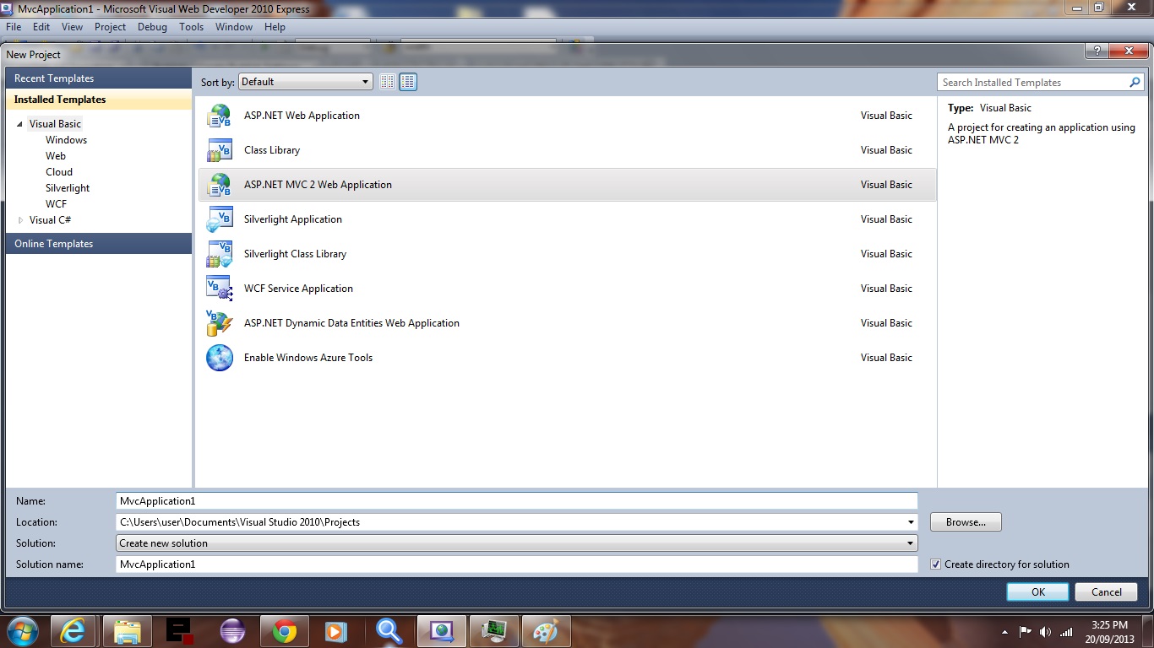Open the Recent Templates section
This screenshot has height=648, width=1154.
(x=99, y=78)
